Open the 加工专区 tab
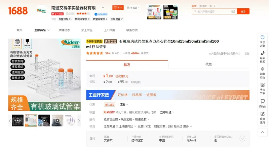The image size is (269, 148). tap(87, 30)
